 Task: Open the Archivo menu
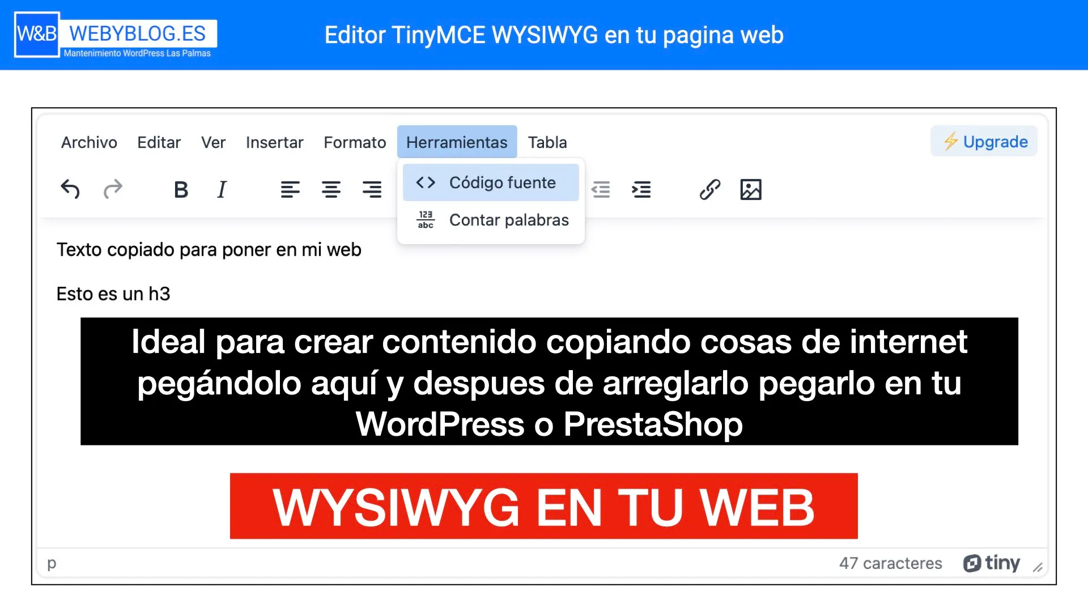89,142
